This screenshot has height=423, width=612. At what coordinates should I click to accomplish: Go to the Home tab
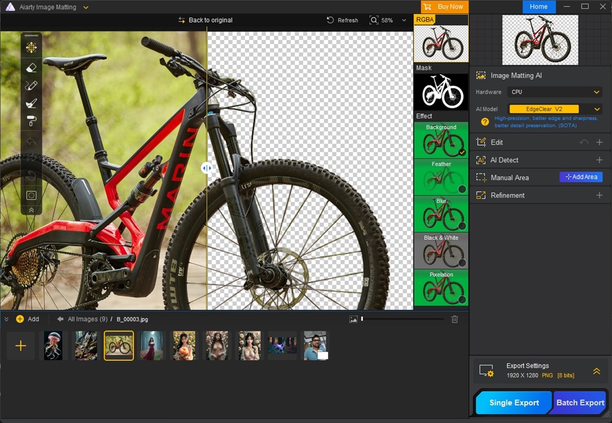click(539, 7)
